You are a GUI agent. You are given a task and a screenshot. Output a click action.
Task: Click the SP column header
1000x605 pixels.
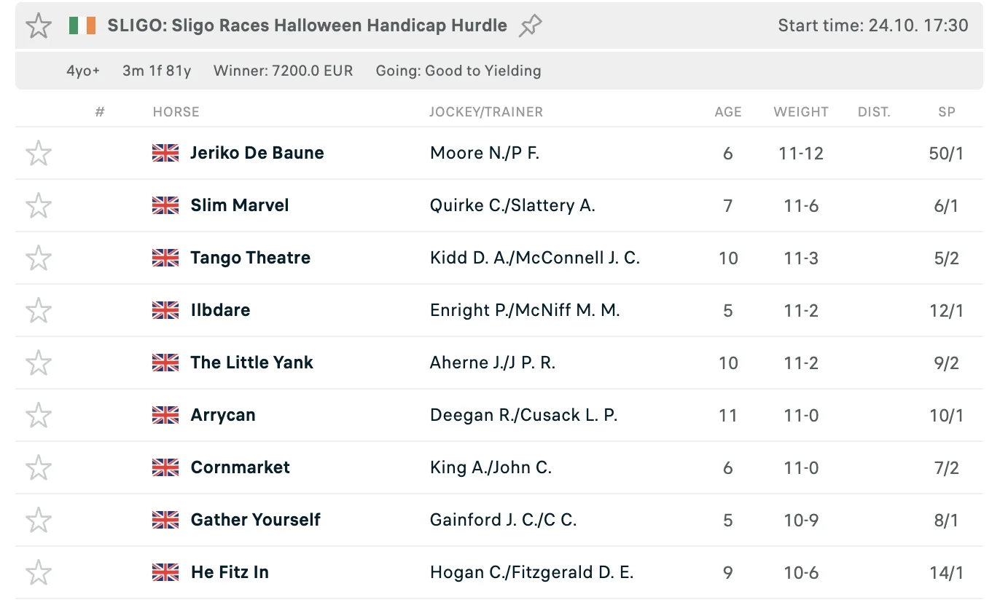[x=946, y=112]
